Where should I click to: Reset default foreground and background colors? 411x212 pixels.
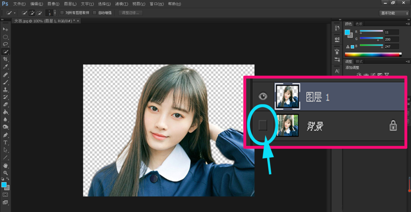tap(2, 179)
